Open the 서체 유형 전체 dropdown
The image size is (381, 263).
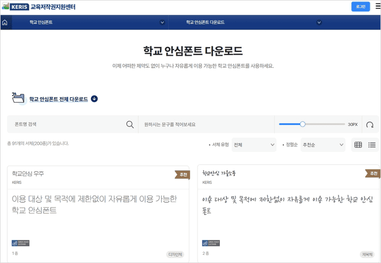click(254, 145)
